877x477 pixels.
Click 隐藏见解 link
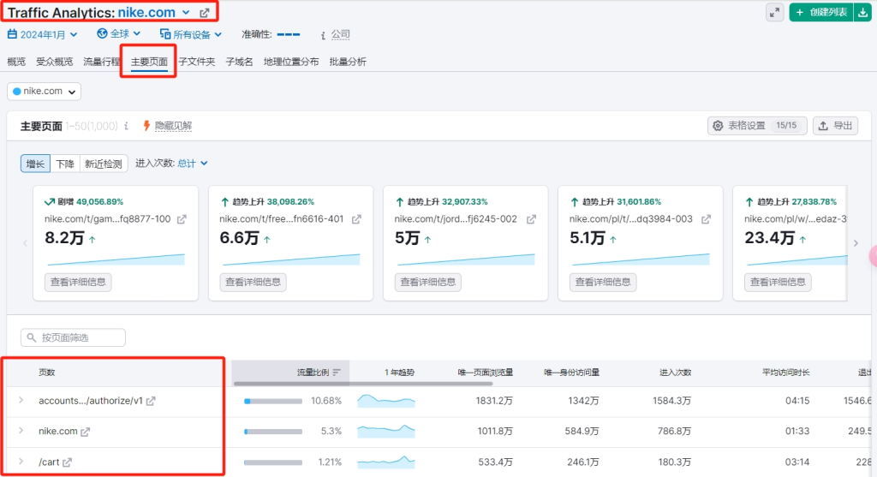coord(173,126)
